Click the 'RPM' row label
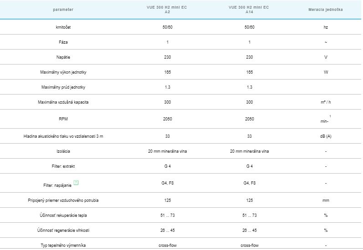 63,119
